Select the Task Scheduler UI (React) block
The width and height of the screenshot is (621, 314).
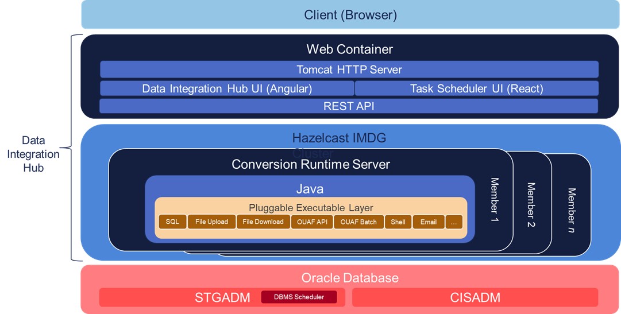point(476,88)
